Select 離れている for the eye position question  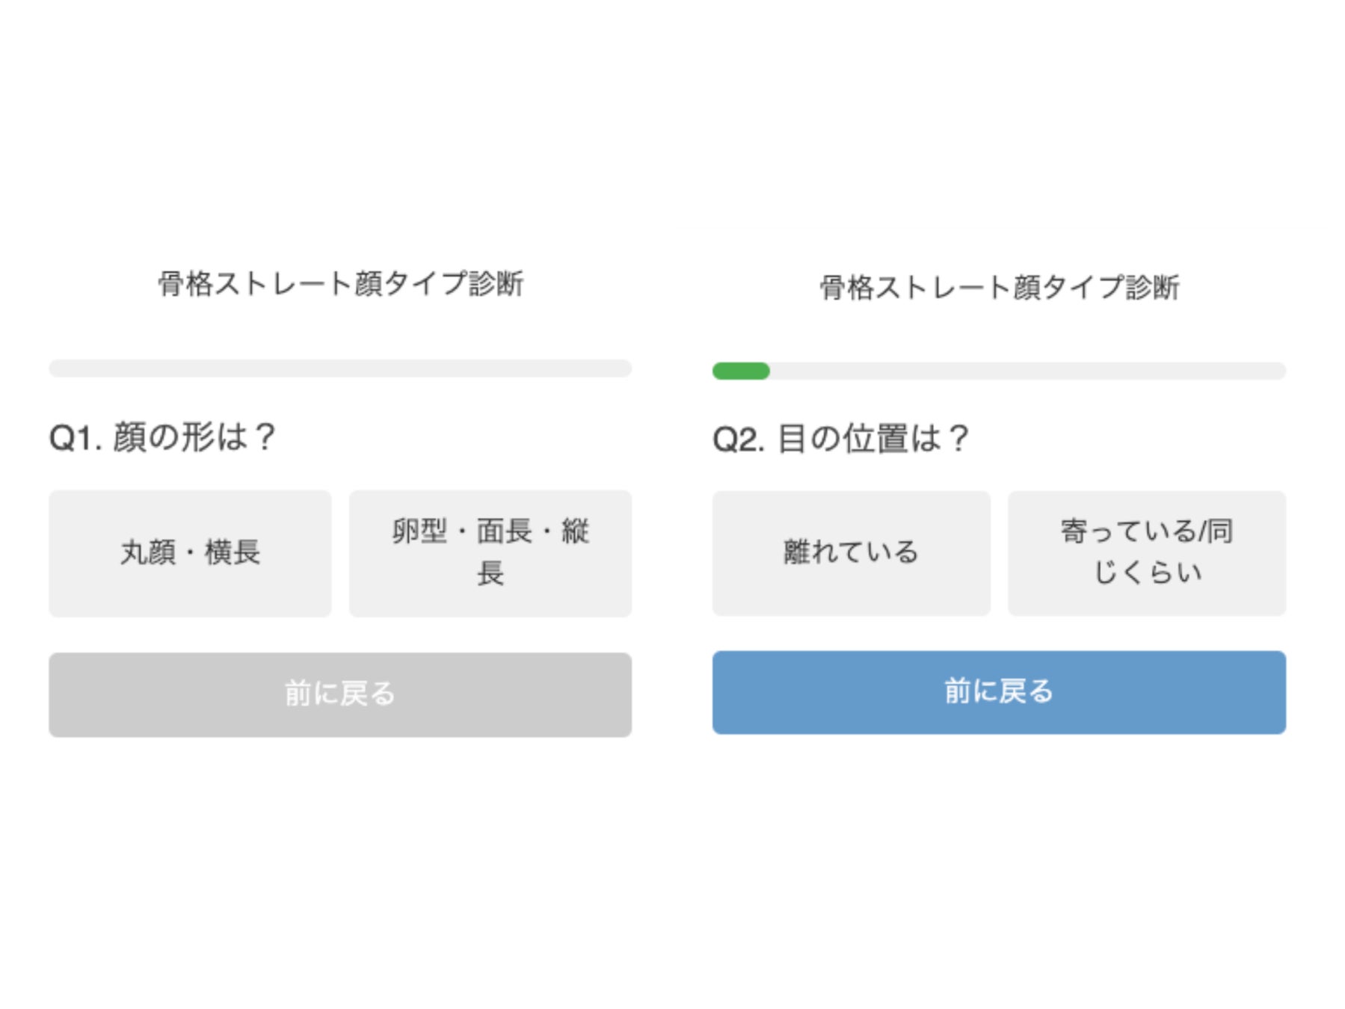[x=851, y=553]
